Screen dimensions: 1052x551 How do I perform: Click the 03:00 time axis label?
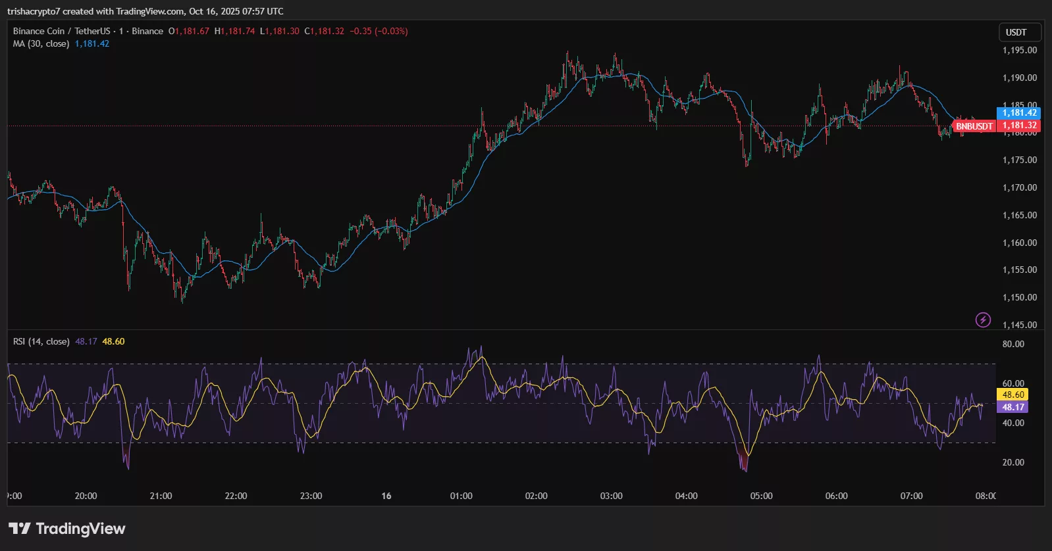(611, 496)
